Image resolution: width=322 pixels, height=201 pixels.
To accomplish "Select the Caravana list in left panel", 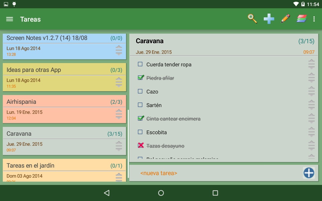I will pyautogui.click(x=64, y=141).
